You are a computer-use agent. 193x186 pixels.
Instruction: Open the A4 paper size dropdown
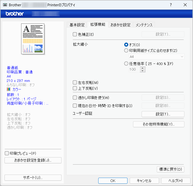pyautogui.click(x=156, y=57)
